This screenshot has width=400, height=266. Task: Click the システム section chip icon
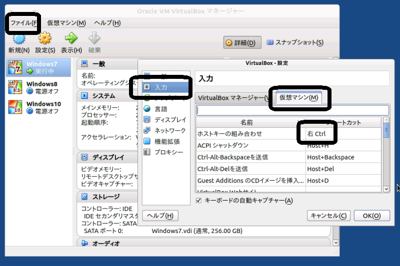pos(84,96)
